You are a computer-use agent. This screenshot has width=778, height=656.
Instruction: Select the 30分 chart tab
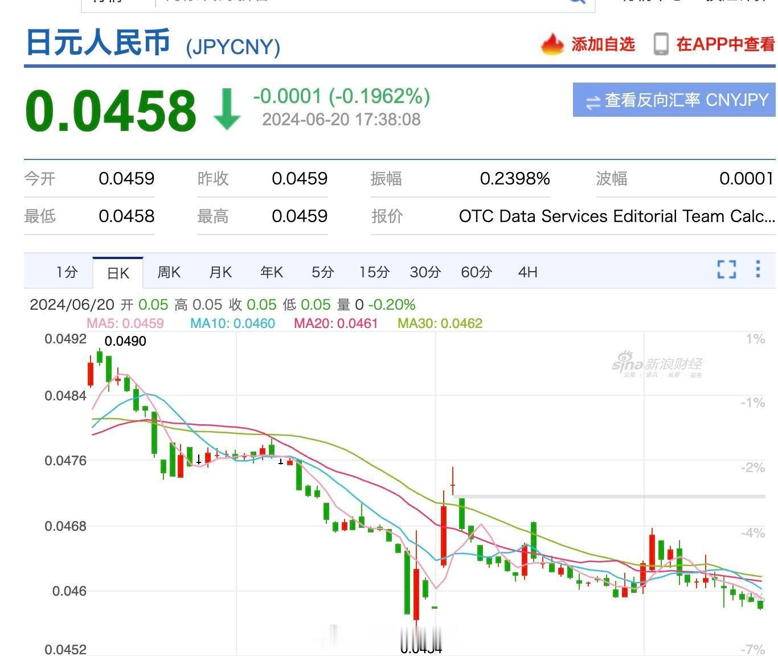(x=425, y=272)
